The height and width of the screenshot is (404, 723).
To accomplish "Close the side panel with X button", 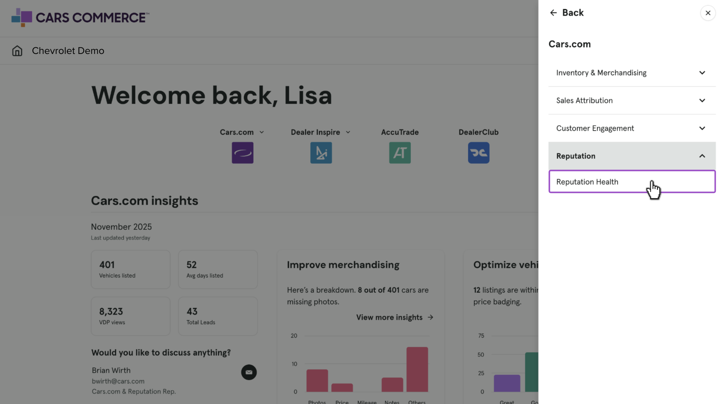I will (708, 13).
